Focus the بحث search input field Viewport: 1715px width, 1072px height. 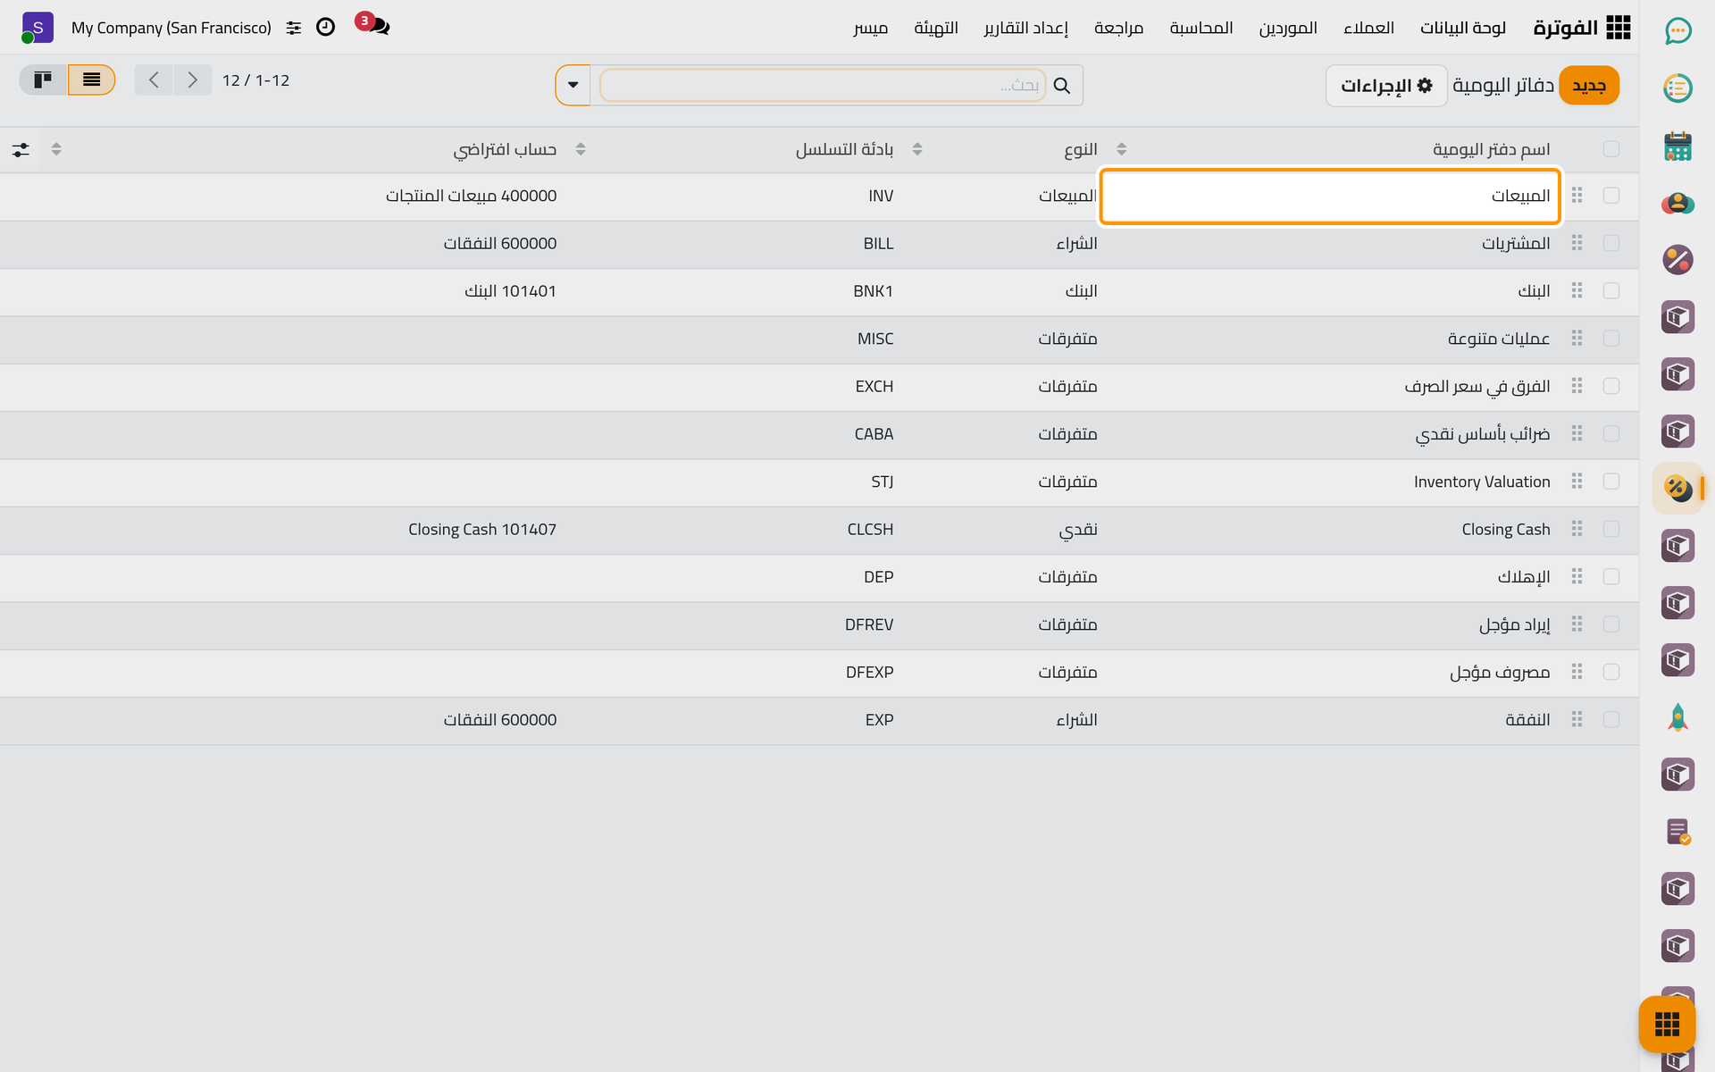click(x=822, y=86)
